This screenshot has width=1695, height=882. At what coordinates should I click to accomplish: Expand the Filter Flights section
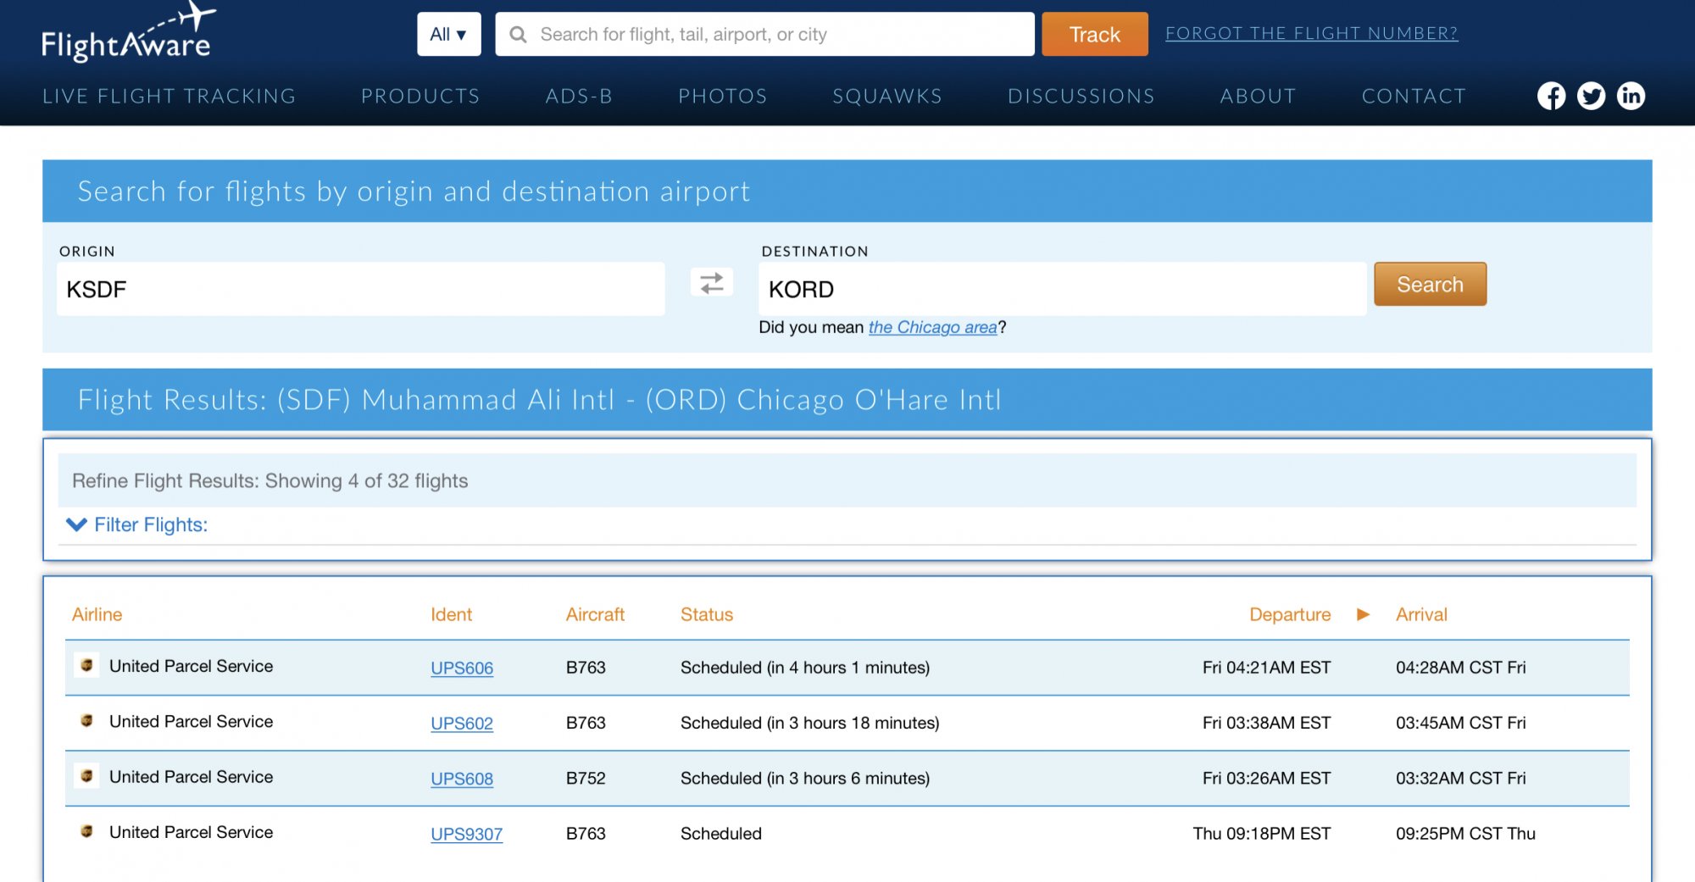(136, 524)
